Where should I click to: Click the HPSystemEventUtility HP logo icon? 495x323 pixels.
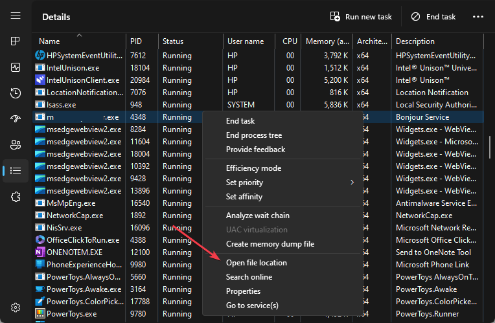click(x=40, y=55)
